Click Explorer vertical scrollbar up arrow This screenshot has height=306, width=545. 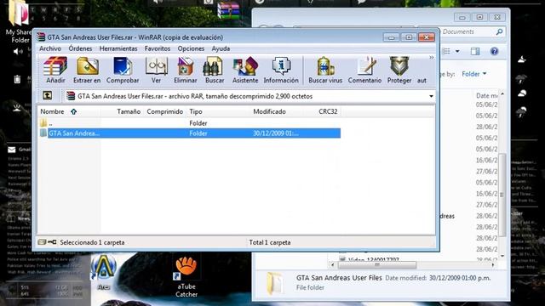coord(502,94)
